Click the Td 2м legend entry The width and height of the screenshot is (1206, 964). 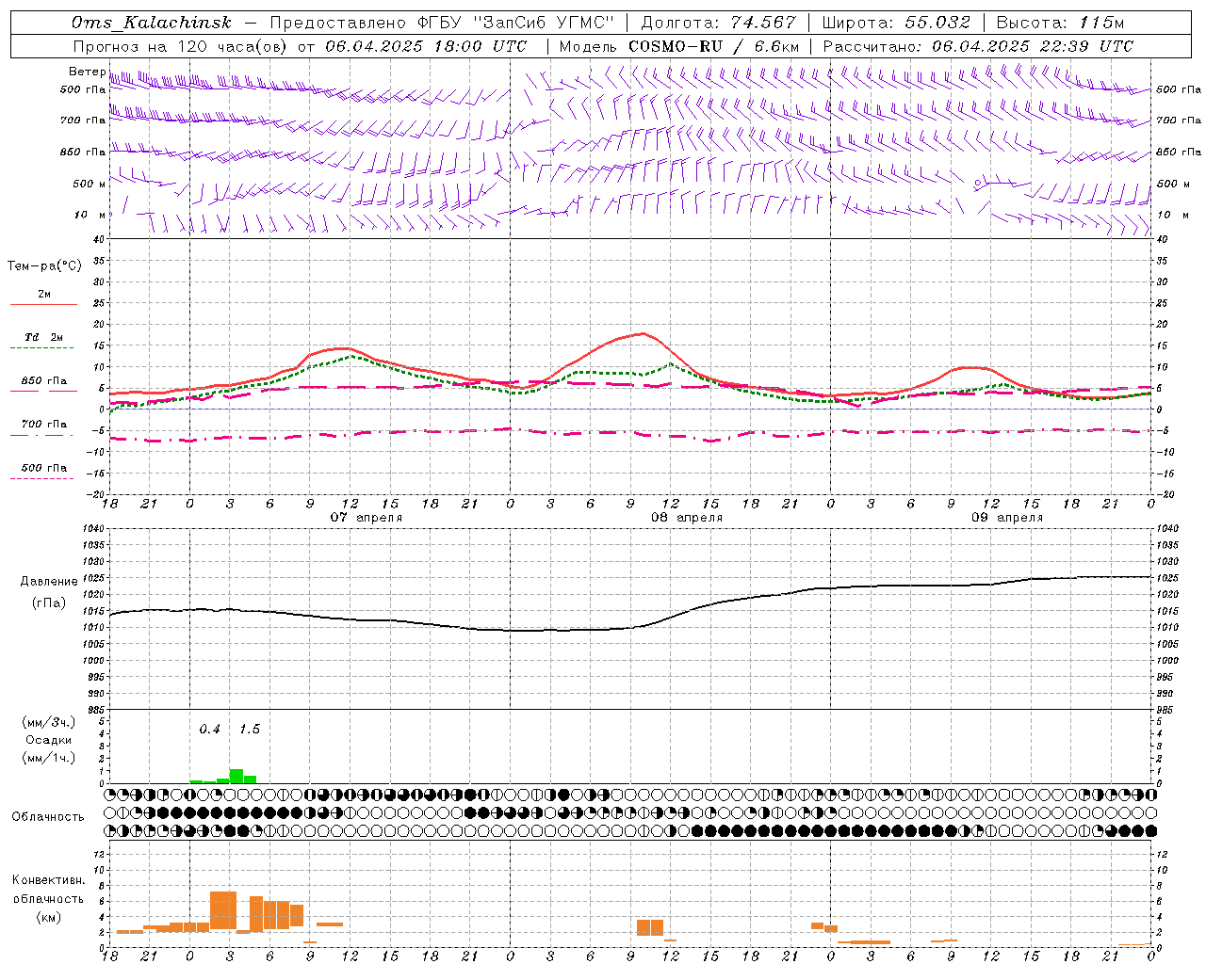pos(44,337)
